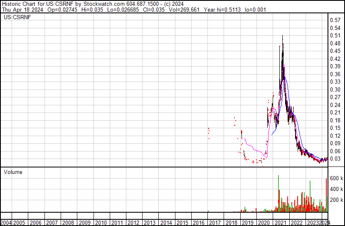Select the 200 k volume axis label

[336, 200]
